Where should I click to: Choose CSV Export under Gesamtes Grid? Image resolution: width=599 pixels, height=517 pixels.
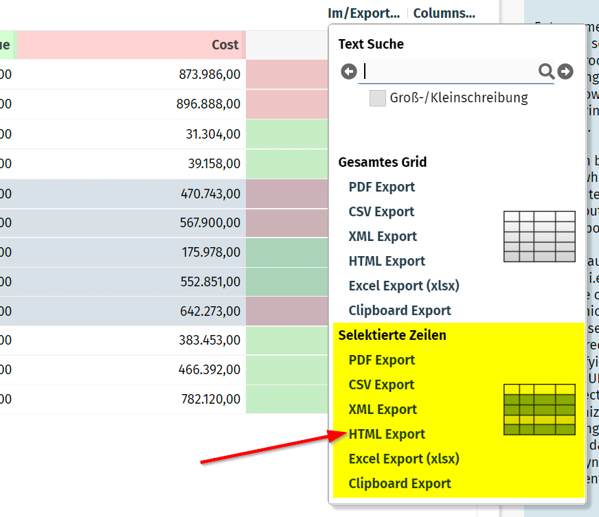[381, 211]
